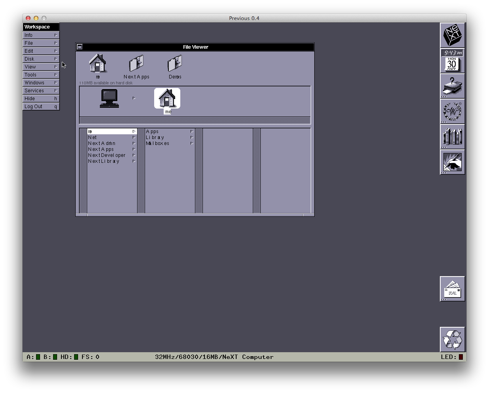The image size is (489, 393).
Task: Select the NextApps folder icon on shelf
Action: point(136,64)
